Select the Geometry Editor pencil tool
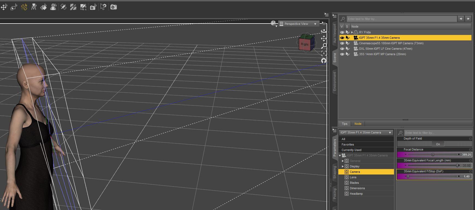Image resolution: width=475 pixels, height=210 pixels. tap(64, 7)
